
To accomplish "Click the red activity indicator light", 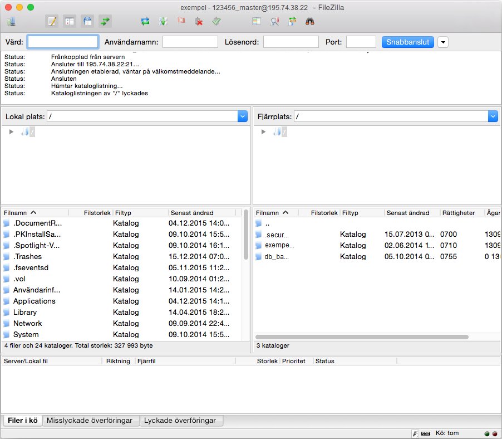I will click(x=495, y=434).
